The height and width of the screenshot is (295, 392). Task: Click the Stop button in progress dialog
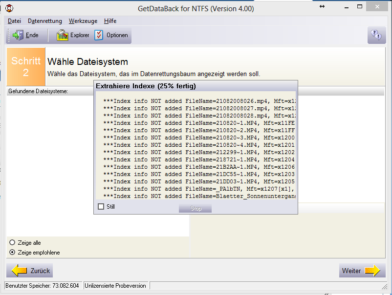tap(195, 208)
